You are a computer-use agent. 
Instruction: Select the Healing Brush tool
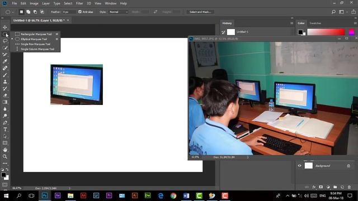coord(5,68)
